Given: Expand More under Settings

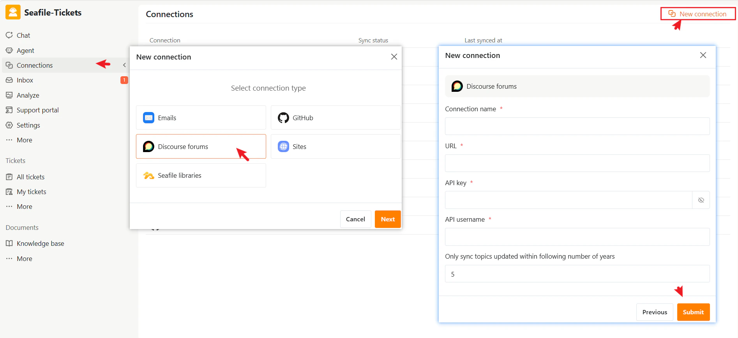Looking at the screenshot, I should (24, 140).
